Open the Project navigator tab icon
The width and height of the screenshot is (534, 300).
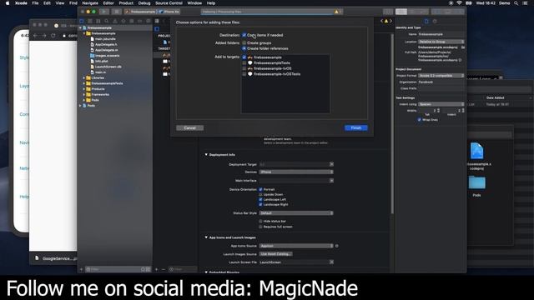tap(82, 21)
